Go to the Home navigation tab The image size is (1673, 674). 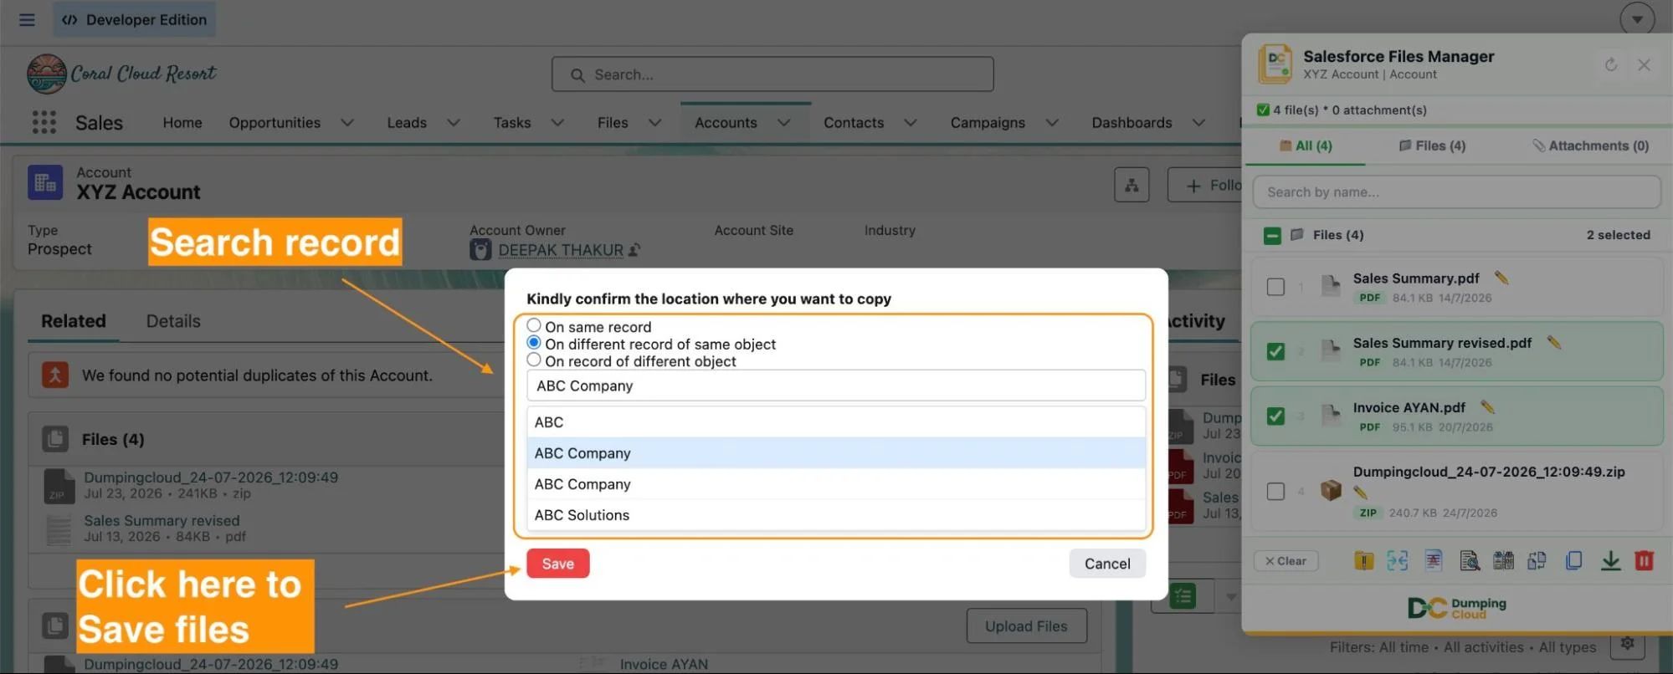[x=182, y=123]
